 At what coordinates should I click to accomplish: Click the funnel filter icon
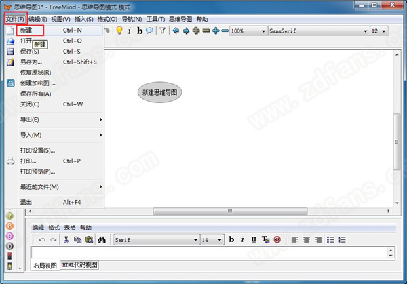(x=163, y=31)
